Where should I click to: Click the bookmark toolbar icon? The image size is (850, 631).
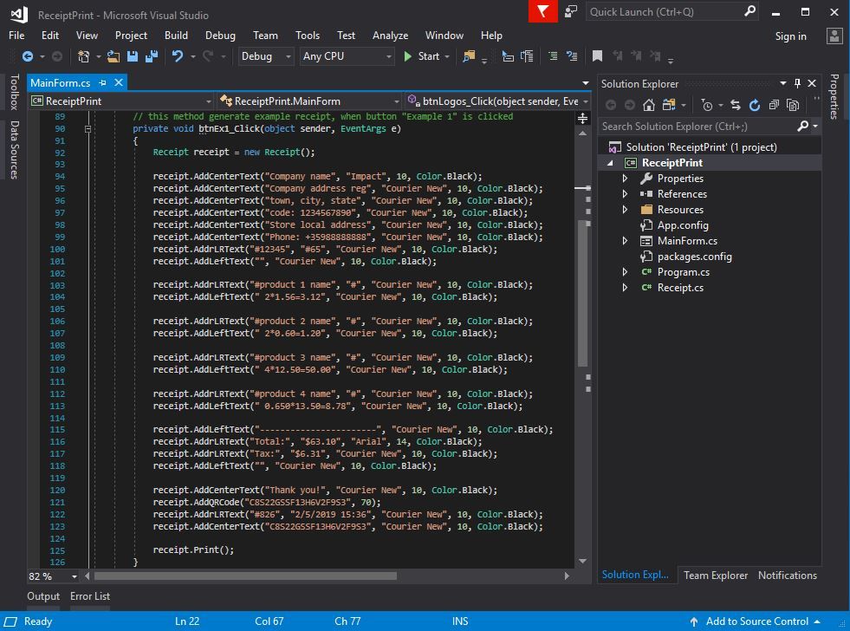point(597,56)
